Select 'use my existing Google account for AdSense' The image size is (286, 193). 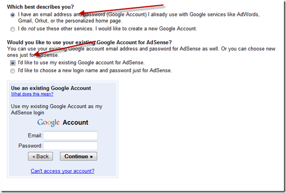tap(12, 63)
